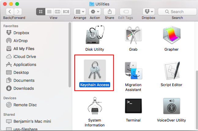Click the System Information name label
Screen dimensions: 198x131
click(95, 122)
